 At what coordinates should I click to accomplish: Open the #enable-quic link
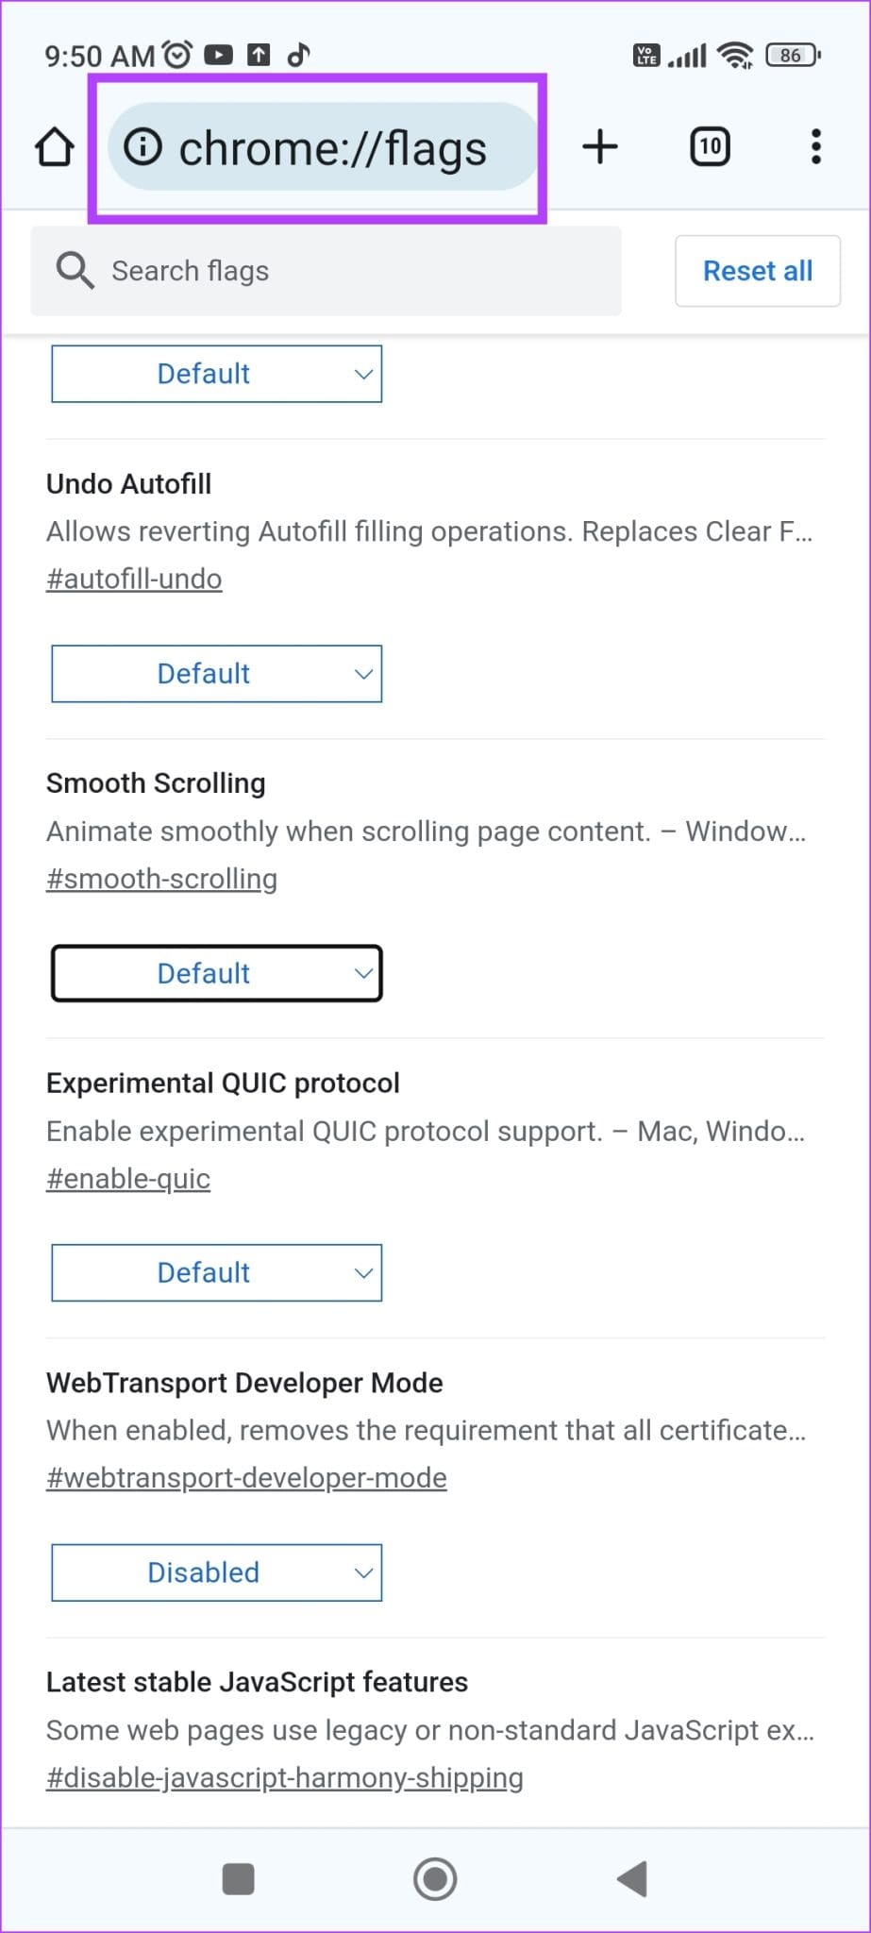click(128, 1179)
